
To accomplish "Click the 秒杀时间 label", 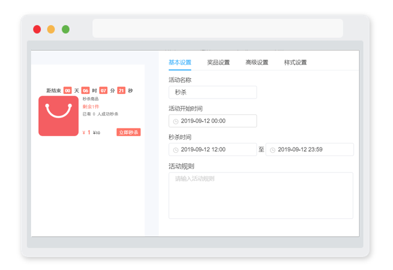I will tap(179, 137).
